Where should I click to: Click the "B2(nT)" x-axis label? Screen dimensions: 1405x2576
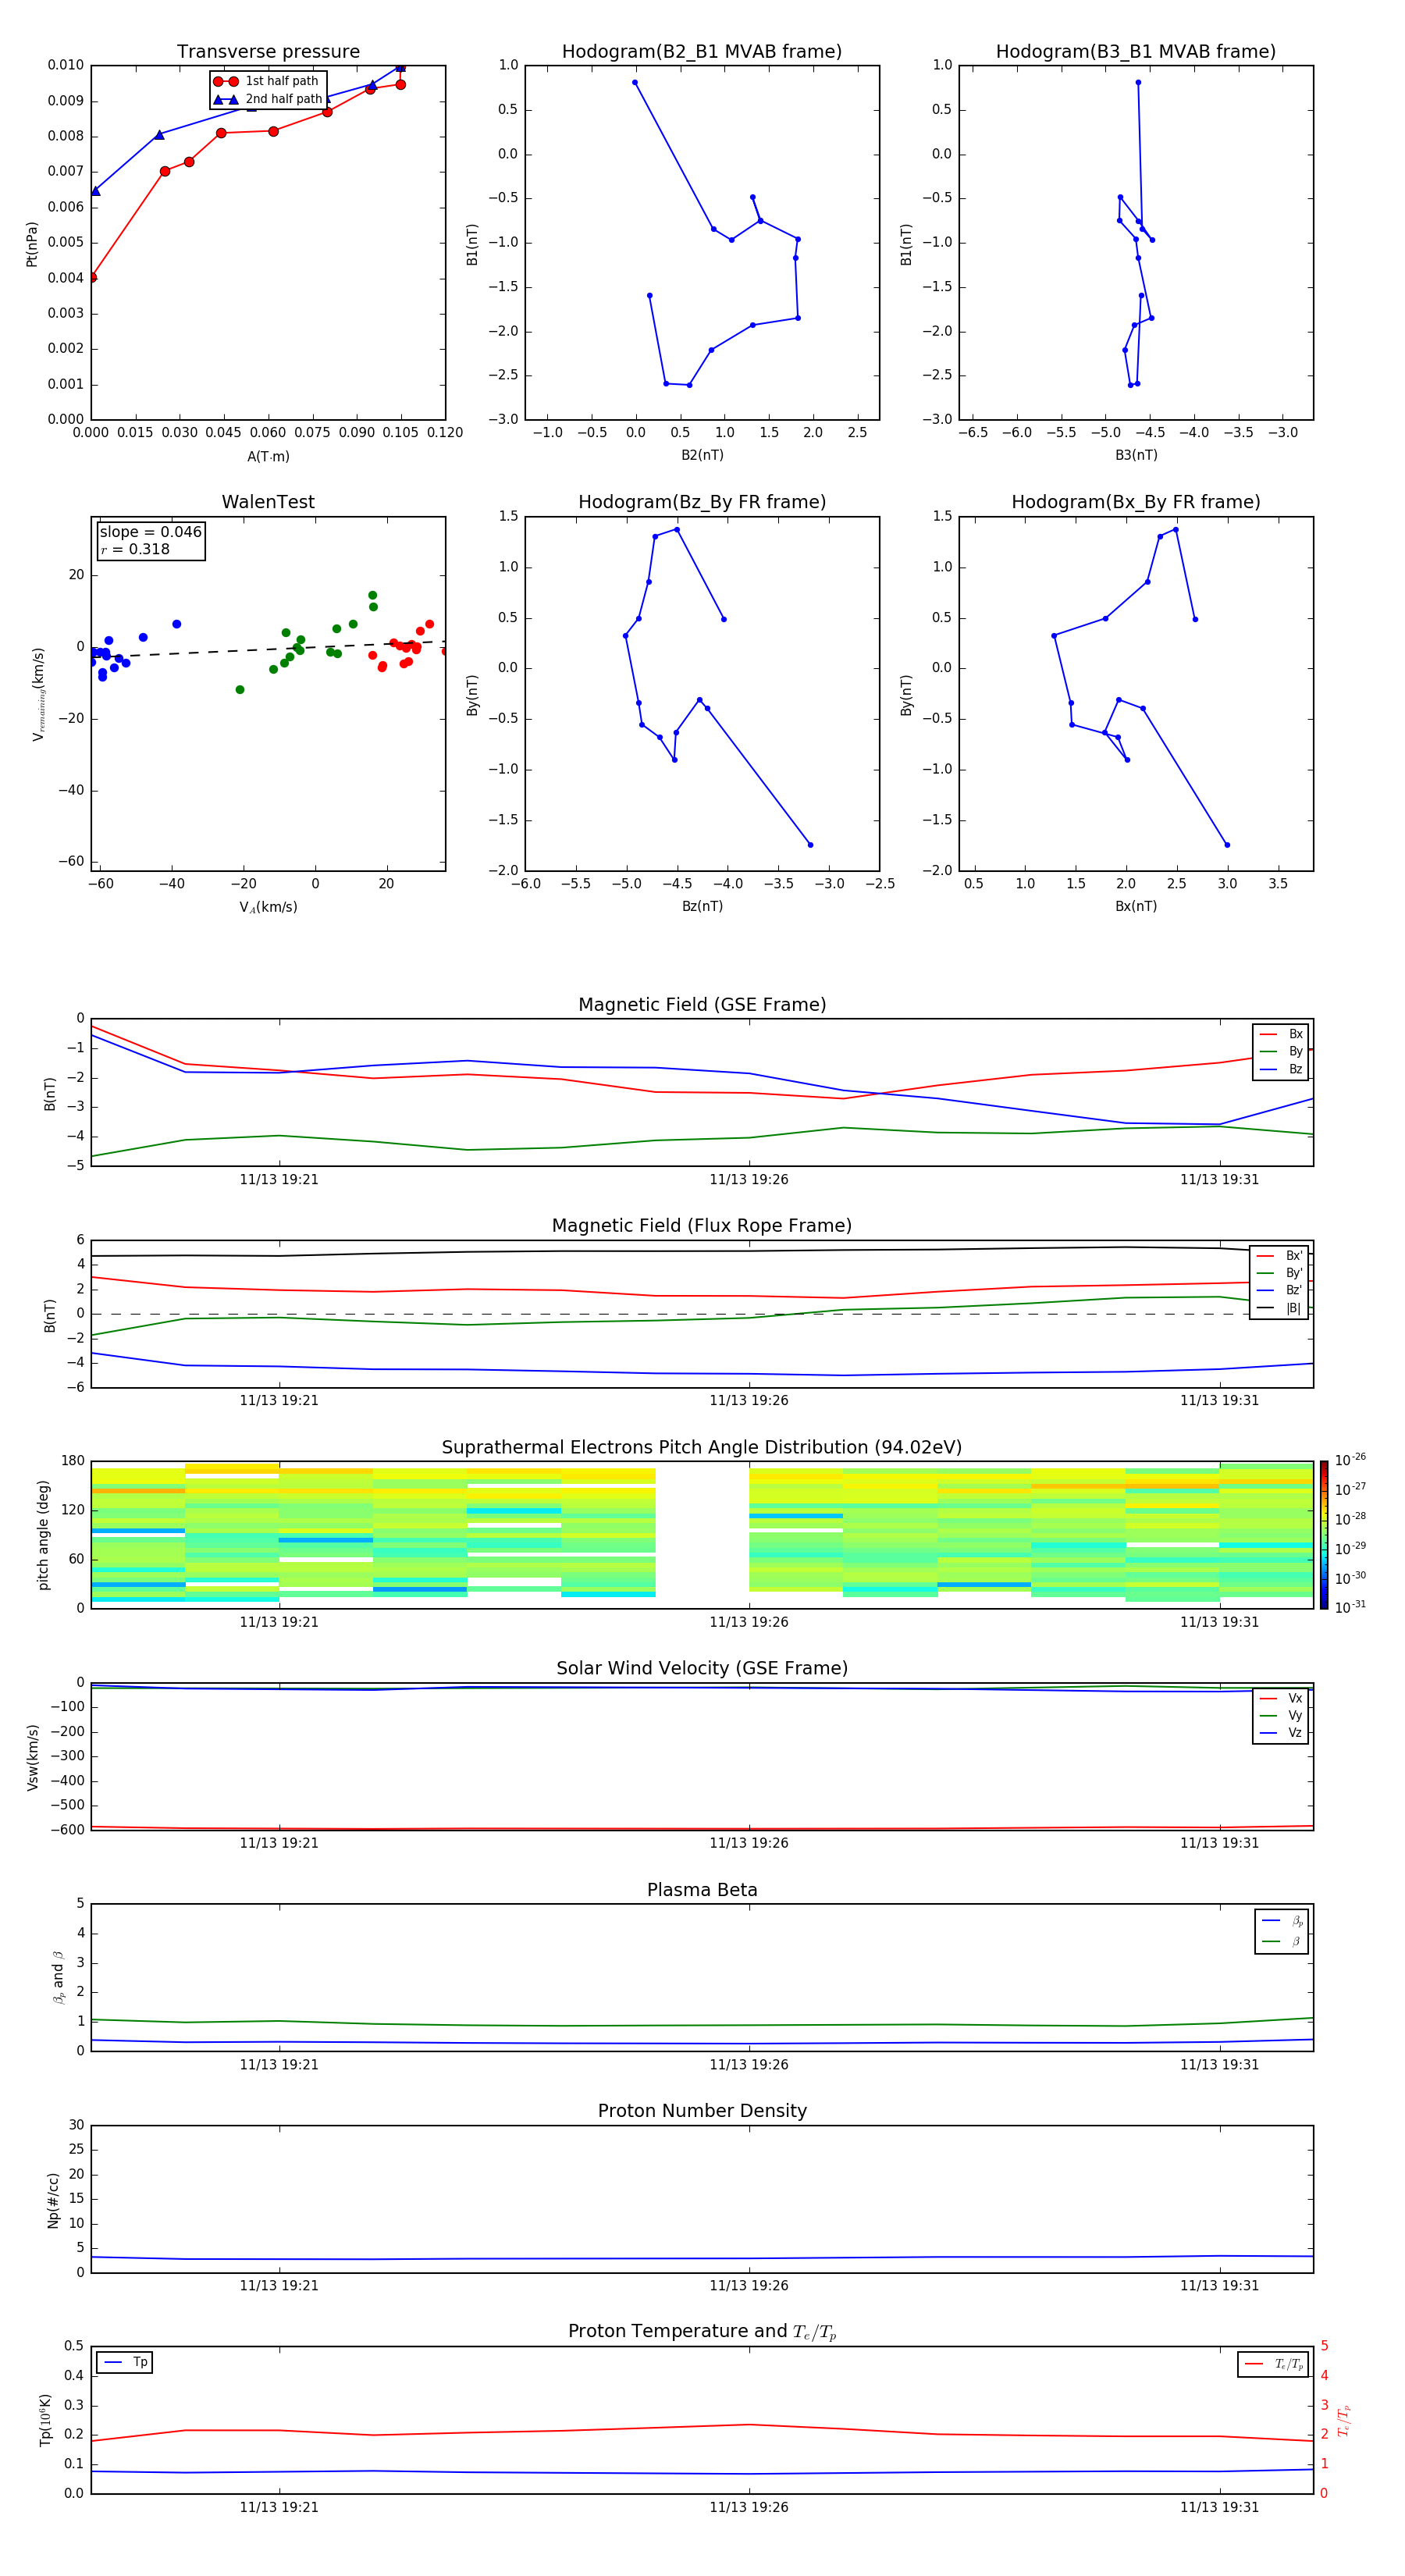click(702, 455)
